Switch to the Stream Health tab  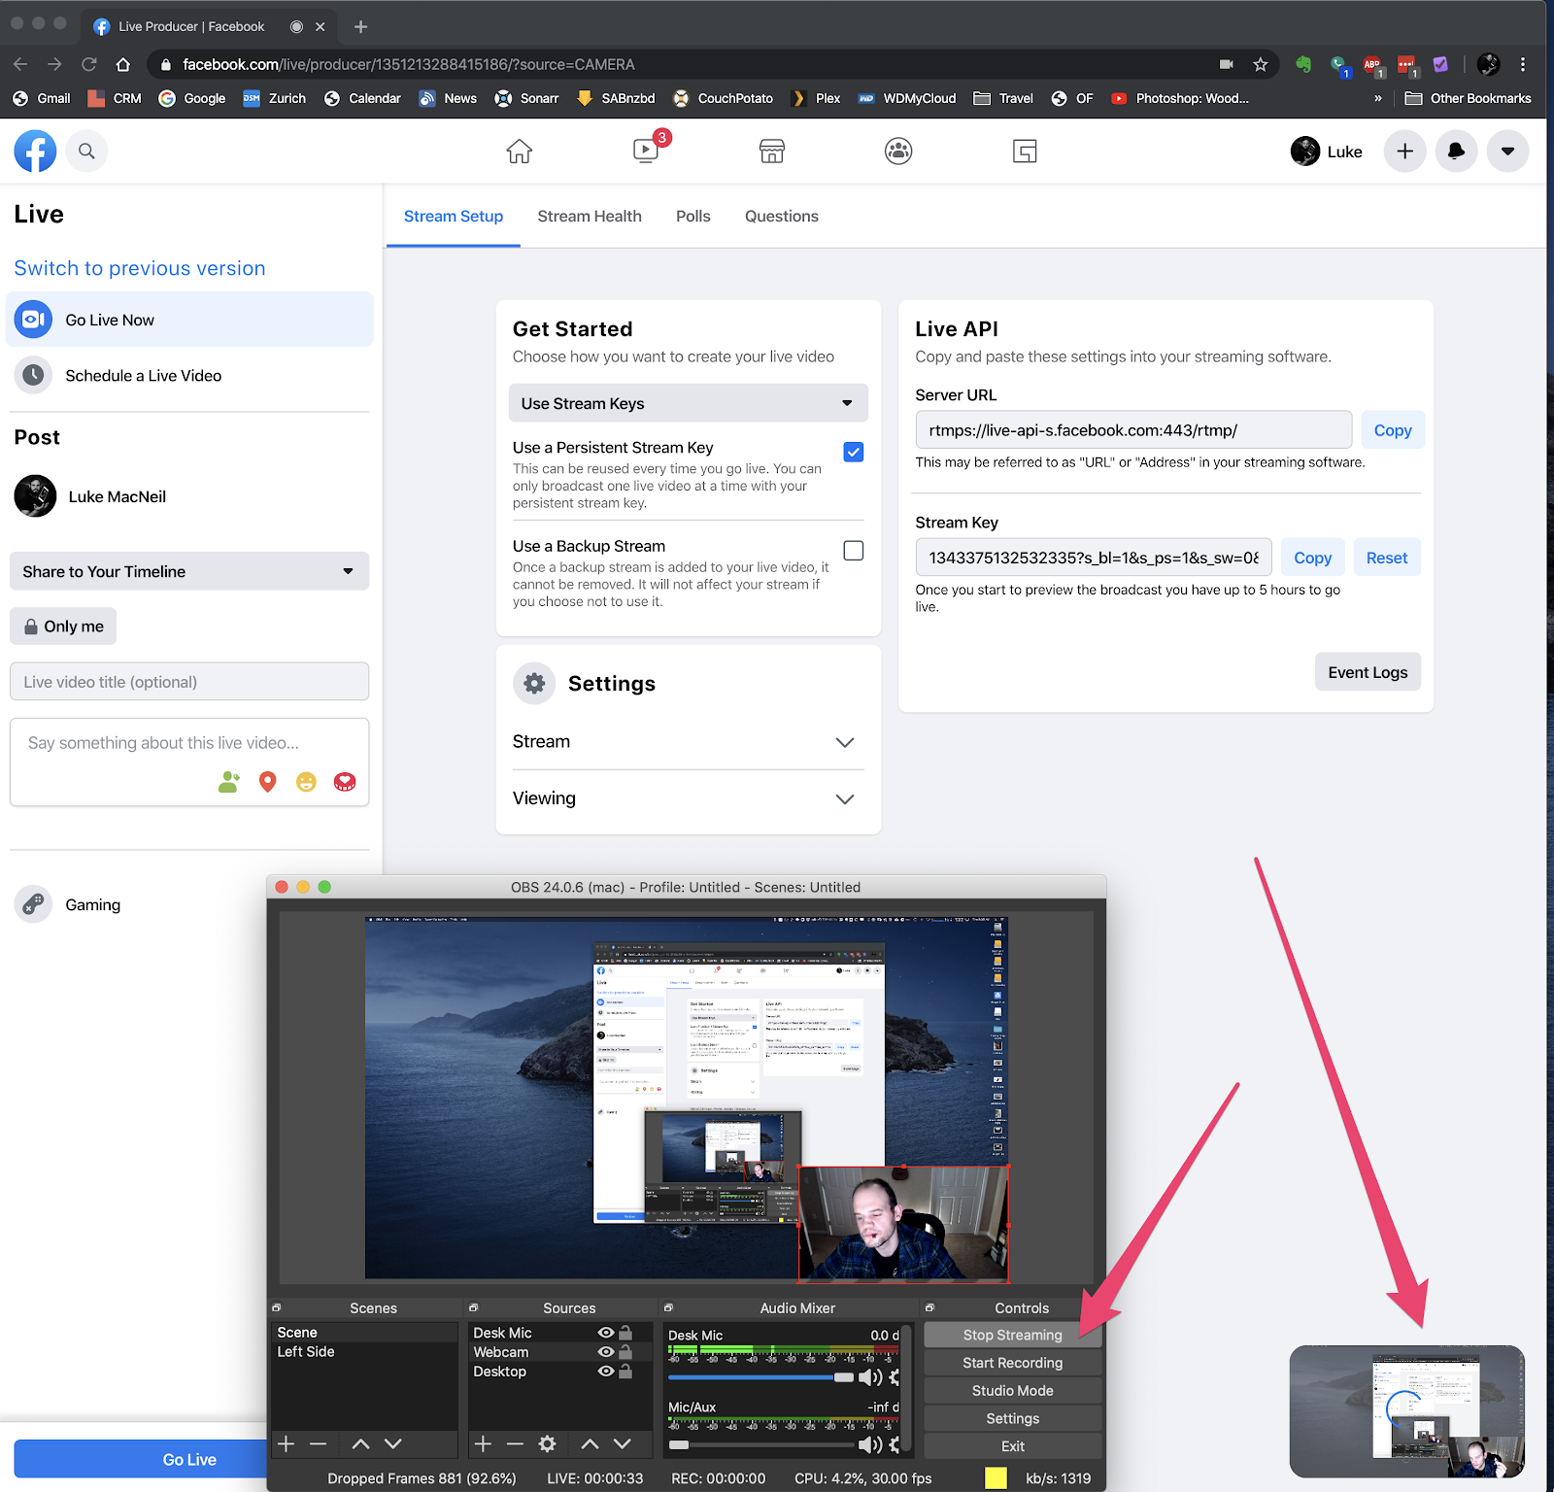590,217
